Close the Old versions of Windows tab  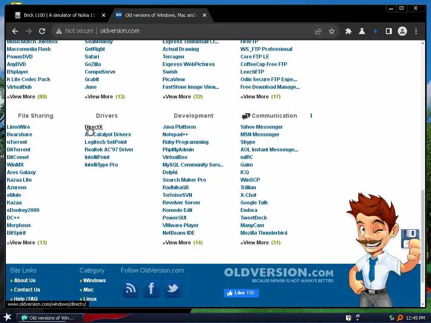pos(204,15)
